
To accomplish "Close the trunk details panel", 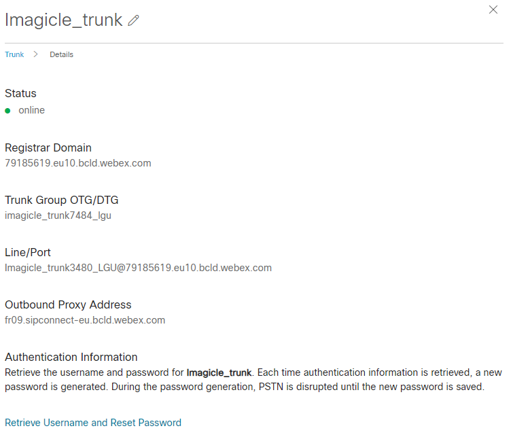I will 493,10.
